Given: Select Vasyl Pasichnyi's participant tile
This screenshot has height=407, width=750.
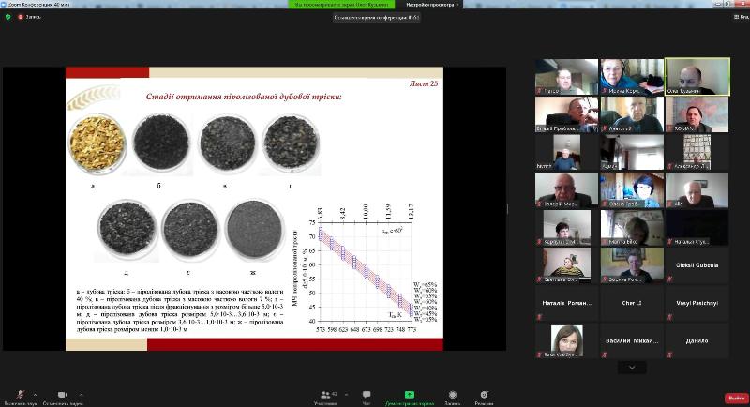Looking at the screenshot, I should (697, 303).
